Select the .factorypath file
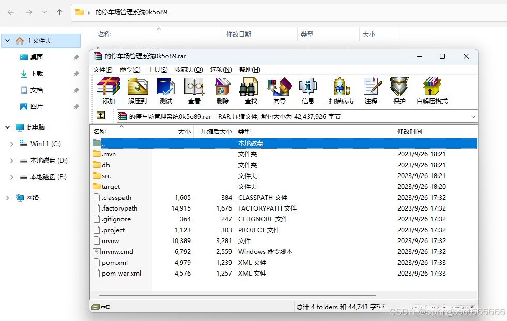 click(284, 208)
